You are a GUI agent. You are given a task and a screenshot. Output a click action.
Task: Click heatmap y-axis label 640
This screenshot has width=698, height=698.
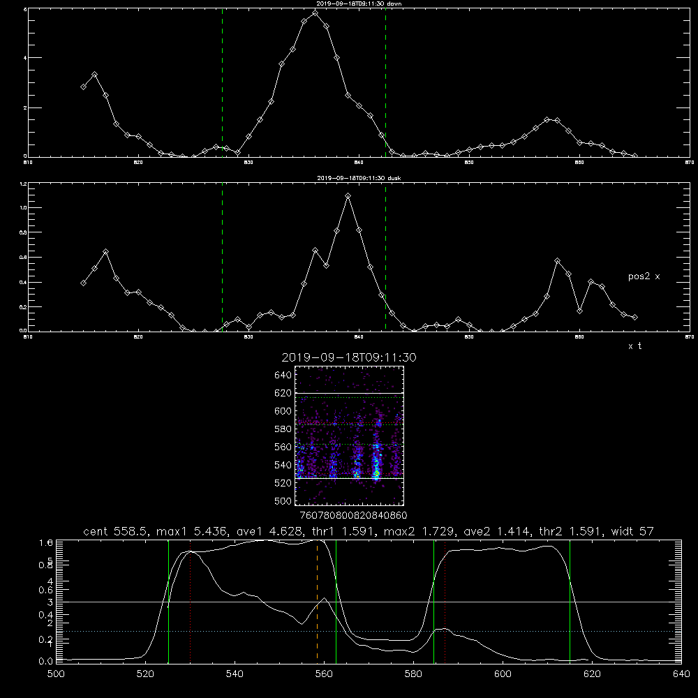click(283, 376)
